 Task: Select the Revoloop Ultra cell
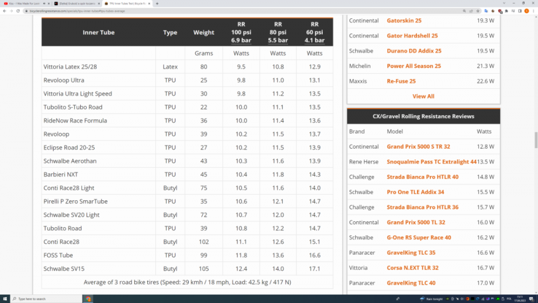pyautogui.click(x=99, y=80)
